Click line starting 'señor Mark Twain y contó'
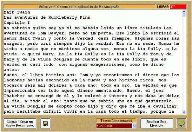Screen dimensions: 192x132 pos(91,38)
